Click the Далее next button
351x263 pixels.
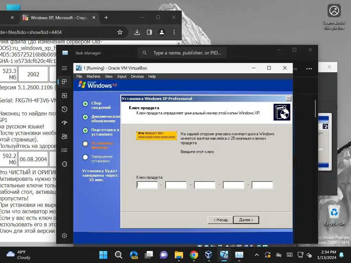coord(246,220)
